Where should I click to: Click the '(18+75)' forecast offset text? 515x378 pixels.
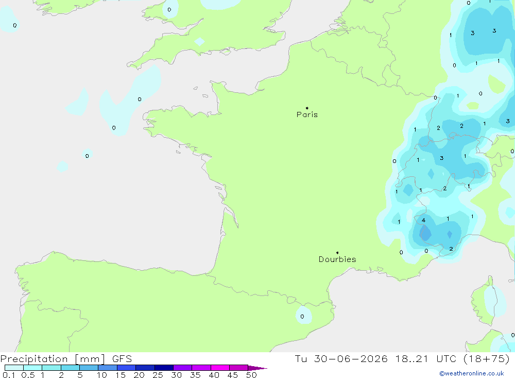[487, 358]
